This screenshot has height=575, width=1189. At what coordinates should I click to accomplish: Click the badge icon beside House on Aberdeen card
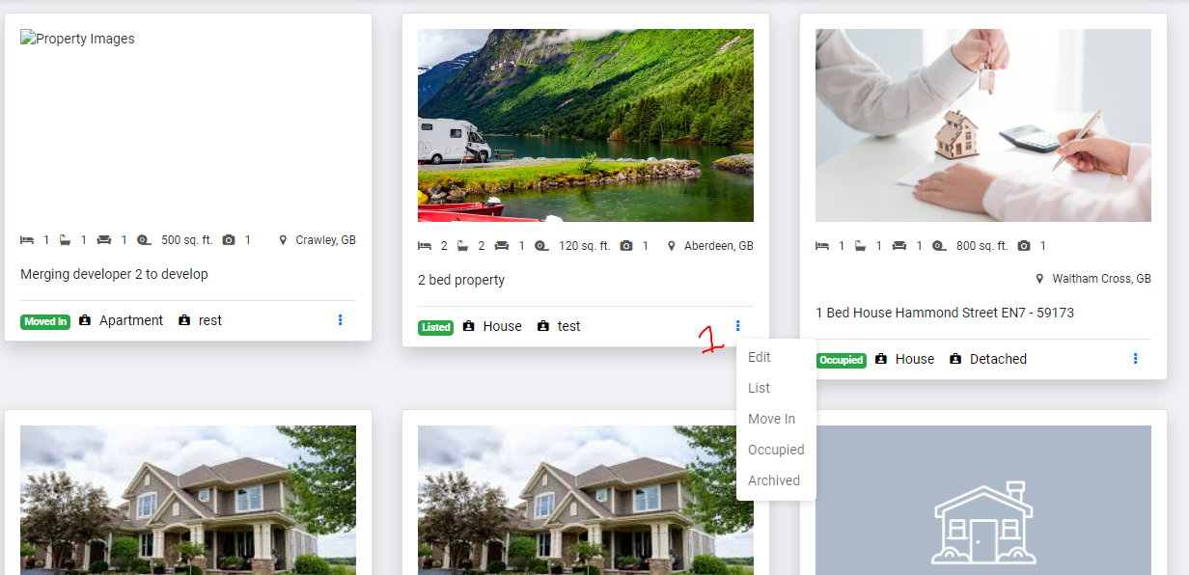point(469,326)
